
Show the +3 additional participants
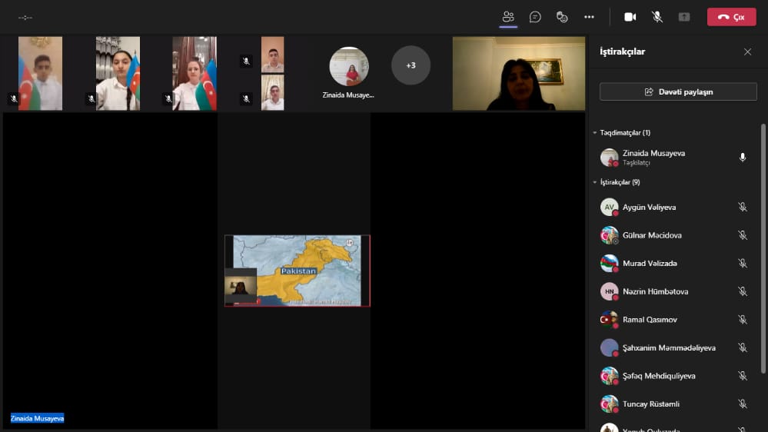pos(411,65)
